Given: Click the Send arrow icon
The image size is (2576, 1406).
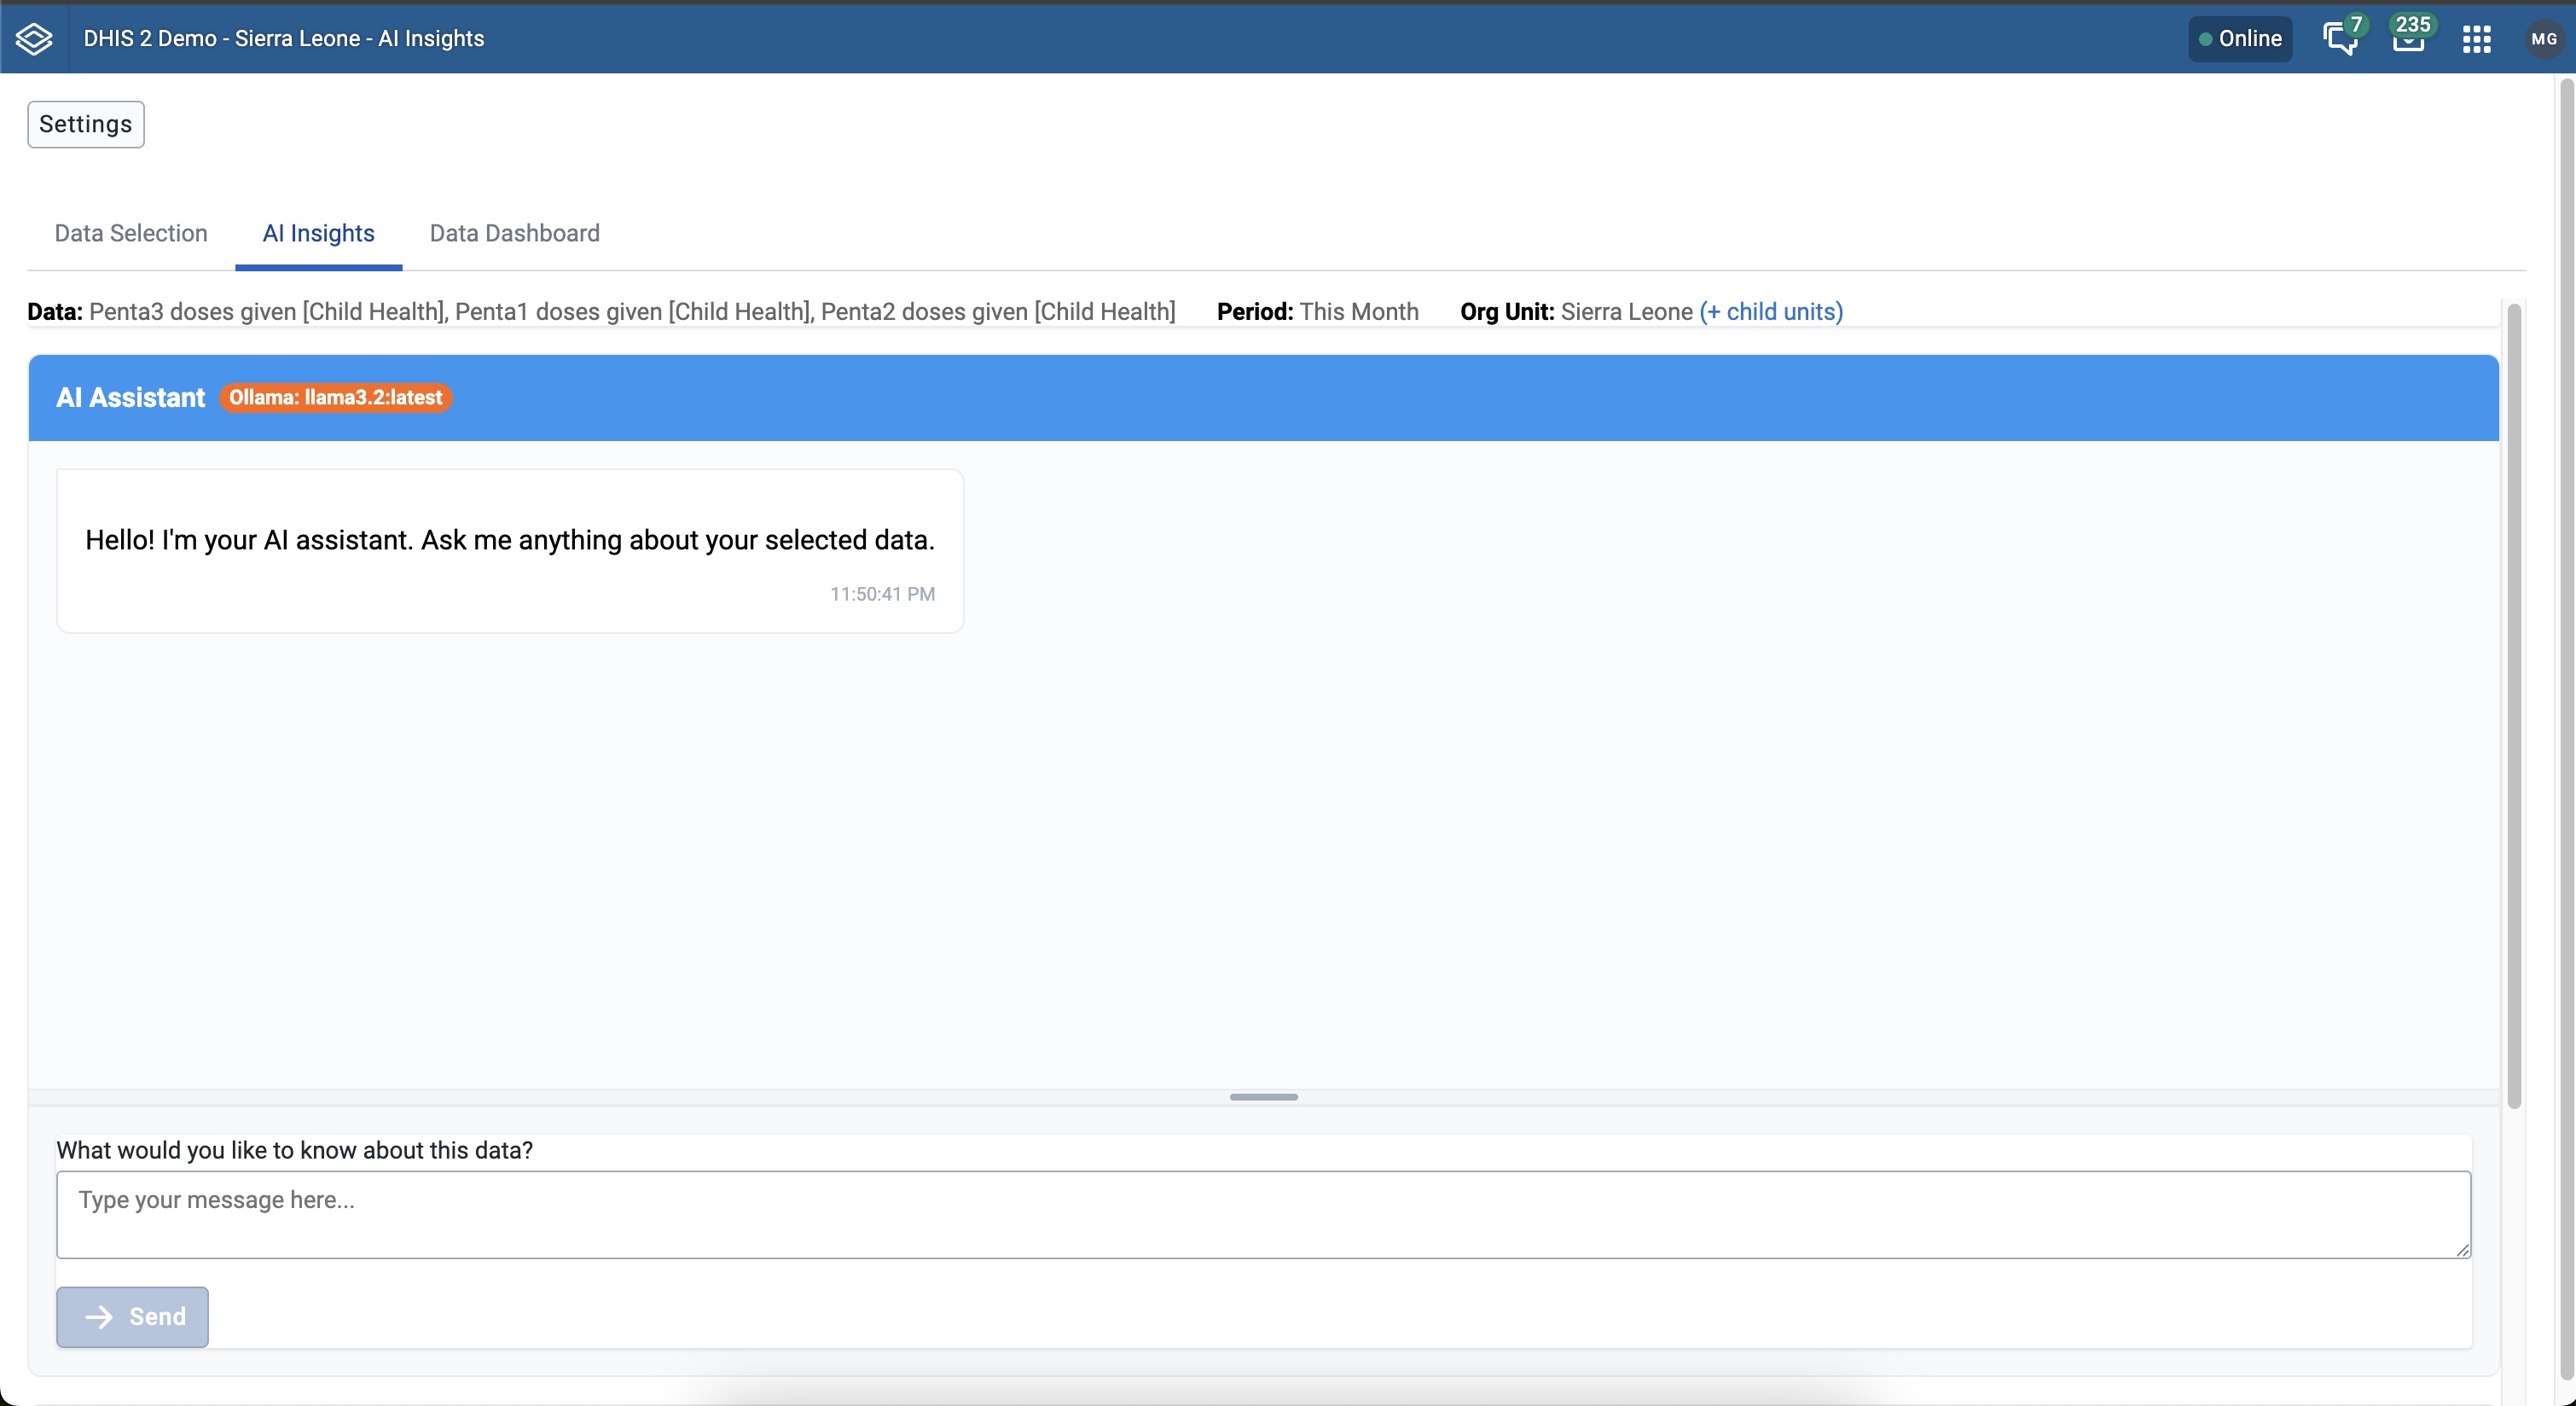Looking at the screenshot, I should tap(101, 1316).
